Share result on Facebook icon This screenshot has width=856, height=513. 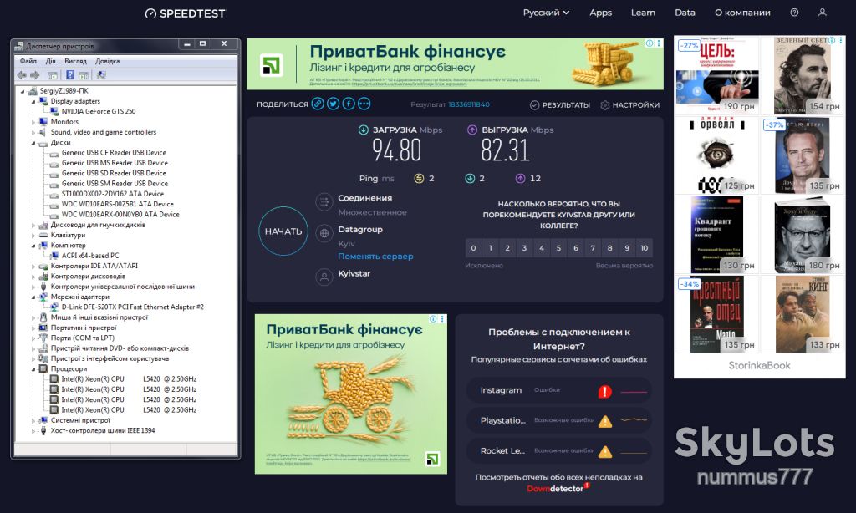pyautogui.click(x=349, y=104)
